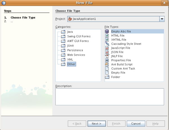The image size is (169, 130).
Task: Click the Next button
Action: (x=97, y=124)
